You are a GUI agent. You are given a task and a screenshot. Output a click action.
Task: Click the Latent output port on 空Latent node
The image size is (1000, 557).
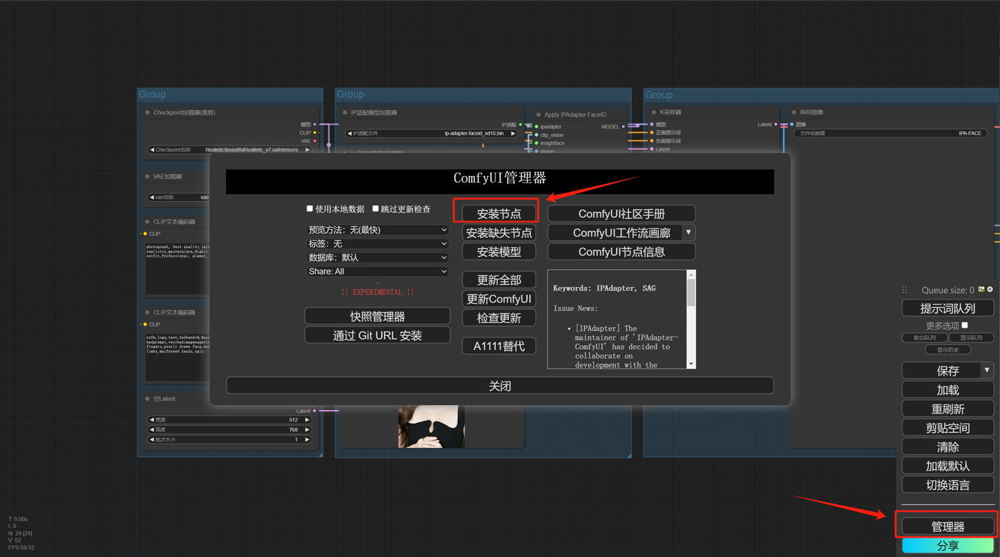coord(315,411)
